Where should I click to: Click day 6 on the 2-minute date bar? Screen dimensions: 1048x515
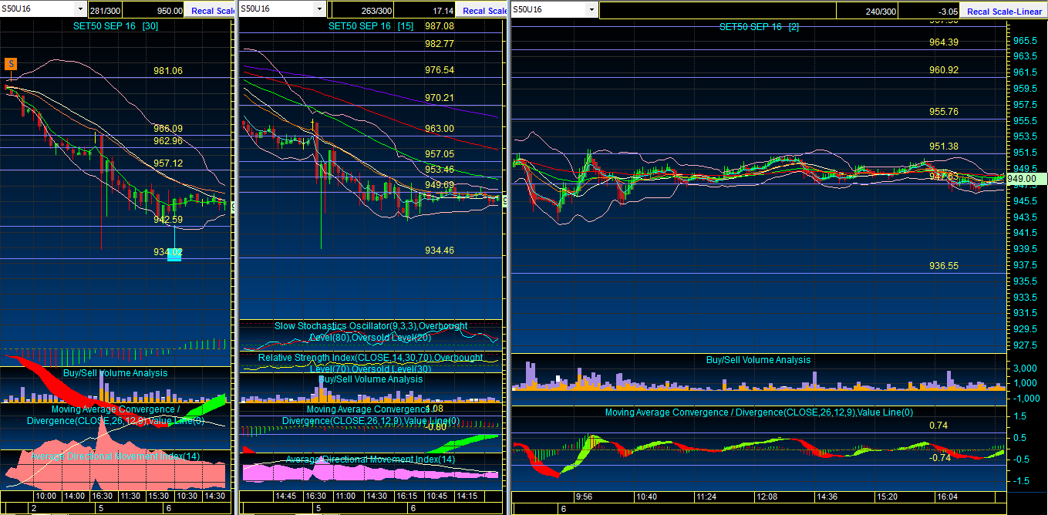[563, 510]
